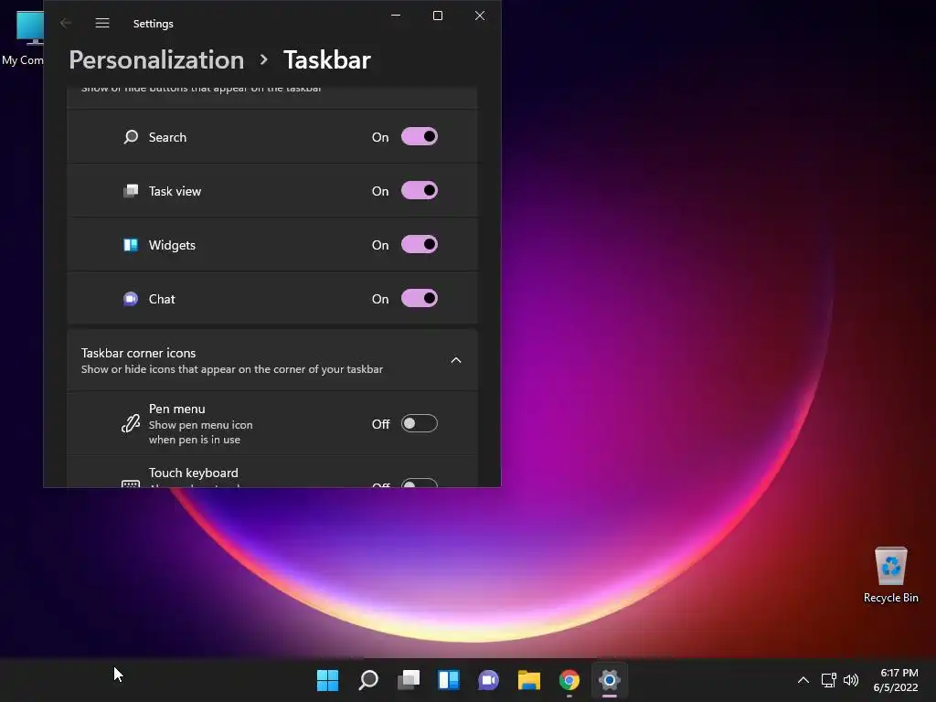This screenshot has height=702, width=936.
Task: Click the Personalization breadcrumb link
Action: point(156,59)
